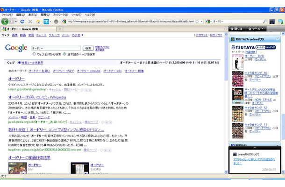Click the sidebar scrollbar up arrow

[x=283, y=34]
